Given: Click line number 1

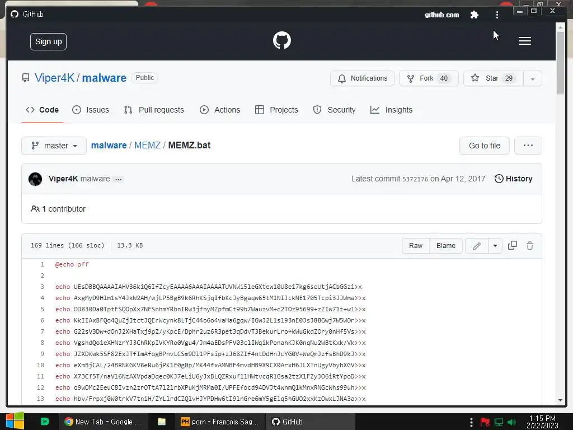Looking at the screenshot, I should [43, 264].
